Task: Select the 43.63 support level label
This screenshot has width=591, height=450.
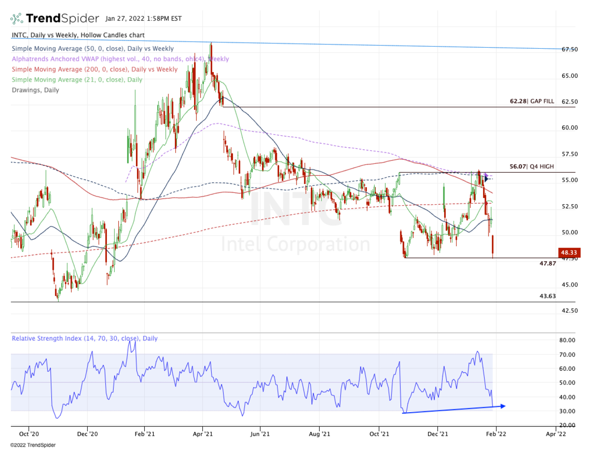Action: tap(548, 296)
